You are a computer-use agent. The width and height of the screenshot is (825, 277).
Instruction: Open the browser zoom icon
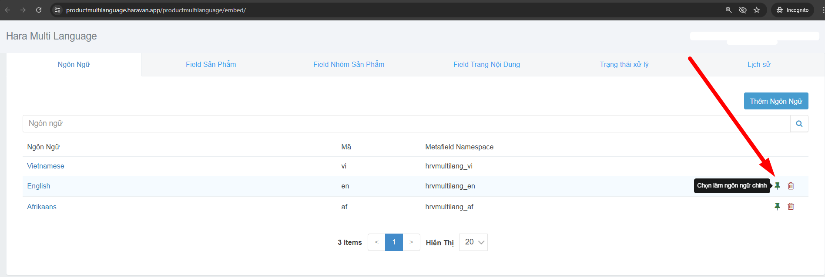728,10
